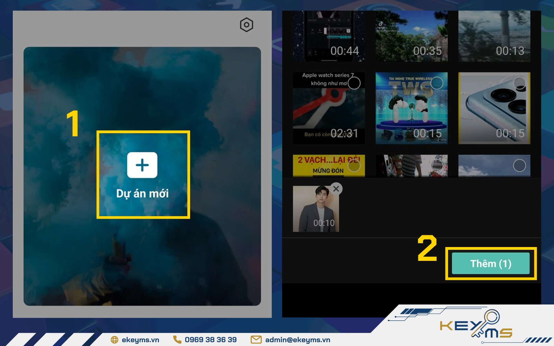This screenshot has height=346, width=554.
Task: Click the envelope icon before the email address
Action: pos(256,340)
